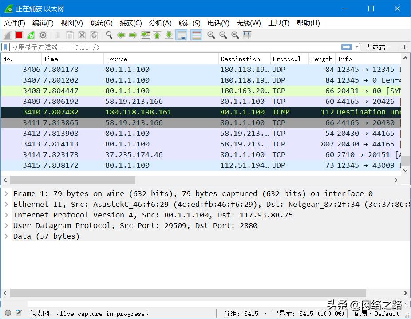Zoom in on packet list text
Viewport: 411px width, 319px height.
[x=211, y=35]
